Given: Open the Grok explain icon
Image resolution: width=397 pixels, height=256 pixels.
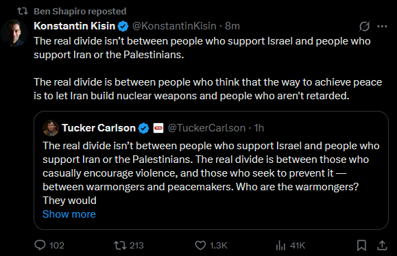Looking at the screenshot, I should [x=364, y=26].
